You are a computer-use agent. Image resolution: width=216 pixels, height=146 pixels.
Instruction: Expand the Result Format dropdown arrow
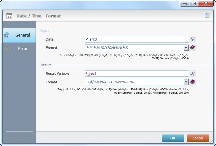[x=186, y=82]
